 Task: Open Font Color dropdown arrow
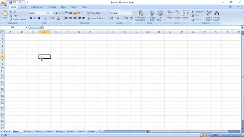click(61, 18)
